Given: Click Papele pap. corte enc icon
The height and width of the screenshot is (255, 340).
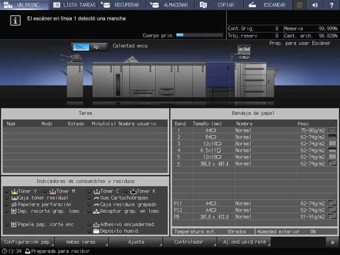Looking at the screenshot, I should point(14,224).
